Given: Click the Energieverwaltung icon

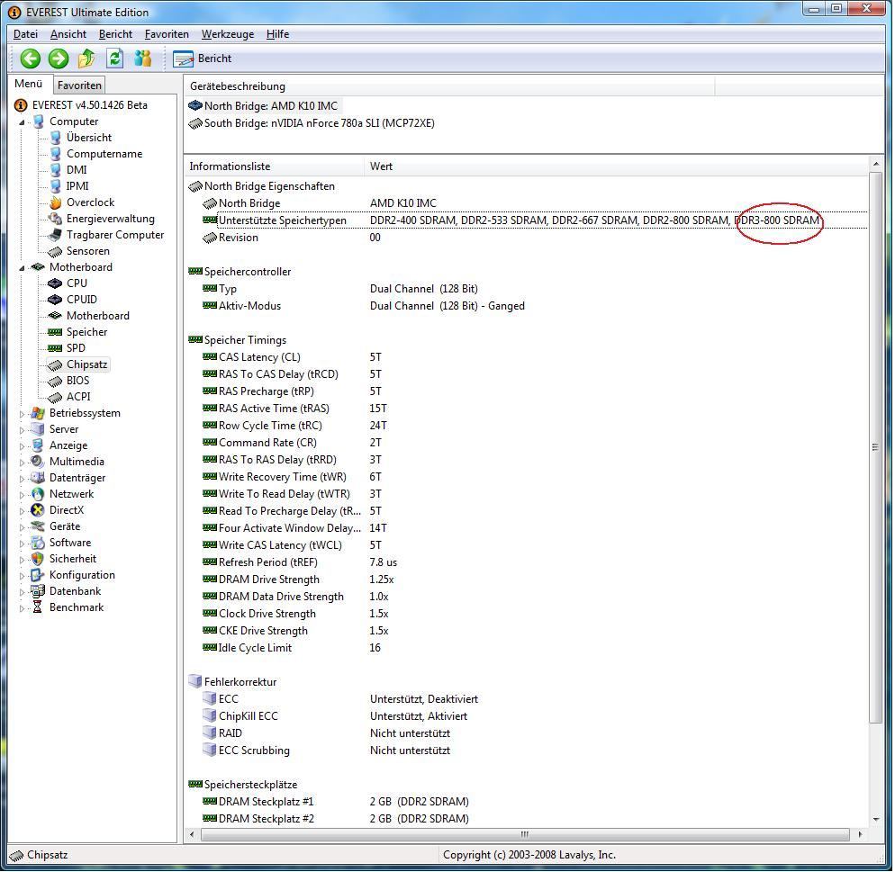Looking at the screenshot, I should click(55, 219).
